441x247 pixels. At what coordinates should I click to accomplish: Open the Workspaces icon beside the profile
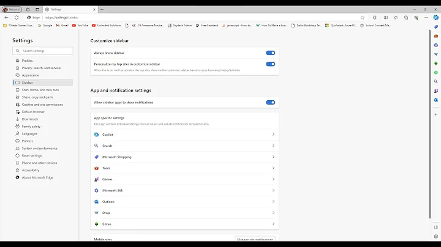28,9
